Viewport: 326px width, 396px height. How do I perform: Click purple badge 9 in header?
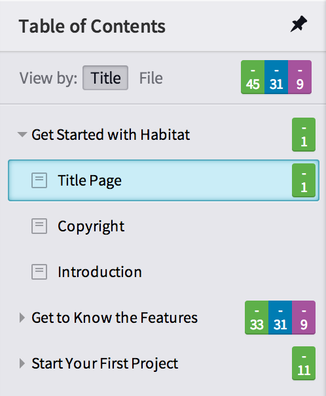[x=300, y=77]
